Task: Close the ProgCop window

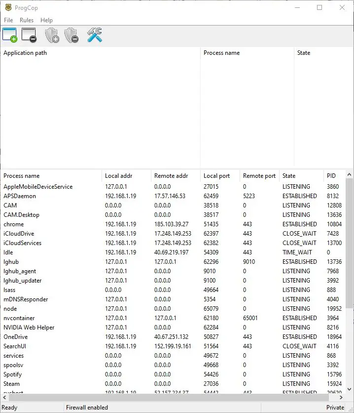Action: (x=342, y=7)
